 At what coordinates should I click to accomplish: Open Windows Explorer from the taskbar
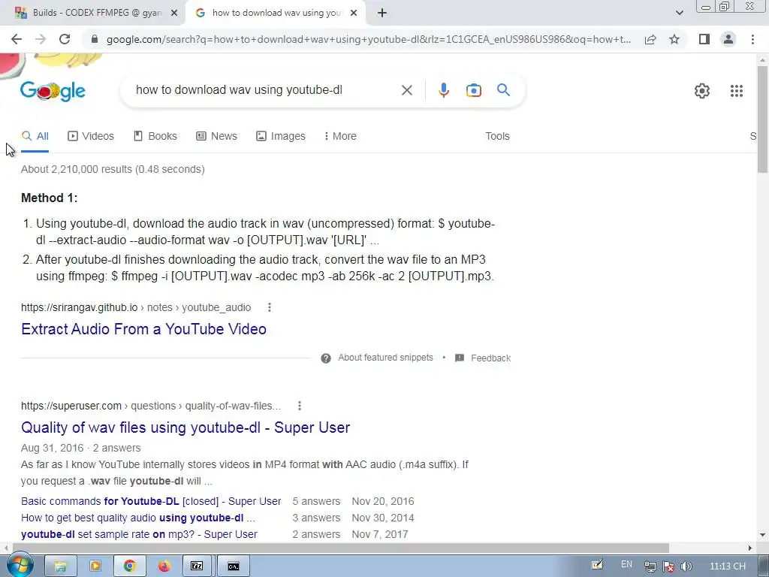[x=60, y=566]
